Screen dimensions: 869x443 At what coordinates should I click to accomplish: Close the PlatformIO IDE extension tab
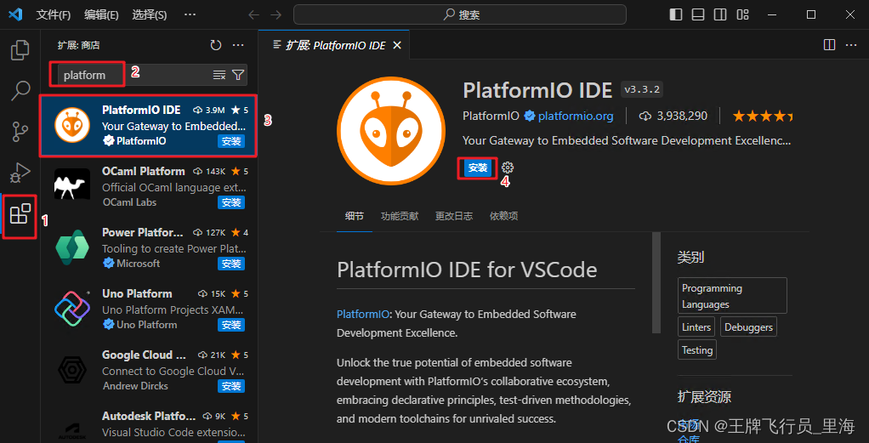click(397, 45)
